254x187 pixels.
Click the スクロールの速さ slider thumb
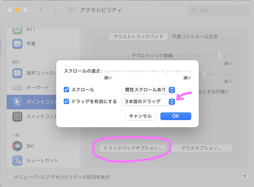point(165,71)
